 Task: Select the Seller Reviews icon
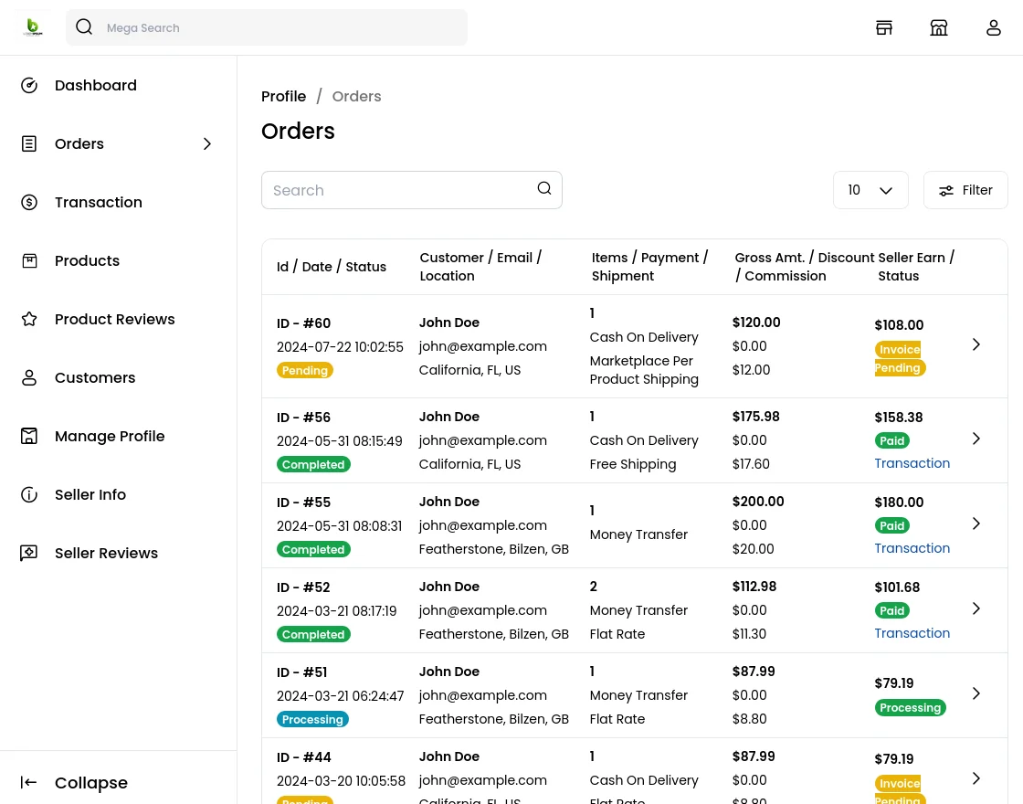(x=29, y=553)
